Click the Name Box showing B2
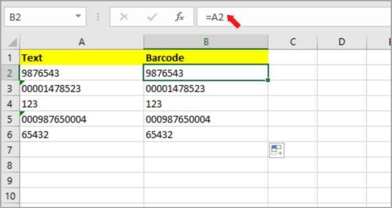This screenshot has width=392, height=208. coord(45,17)
